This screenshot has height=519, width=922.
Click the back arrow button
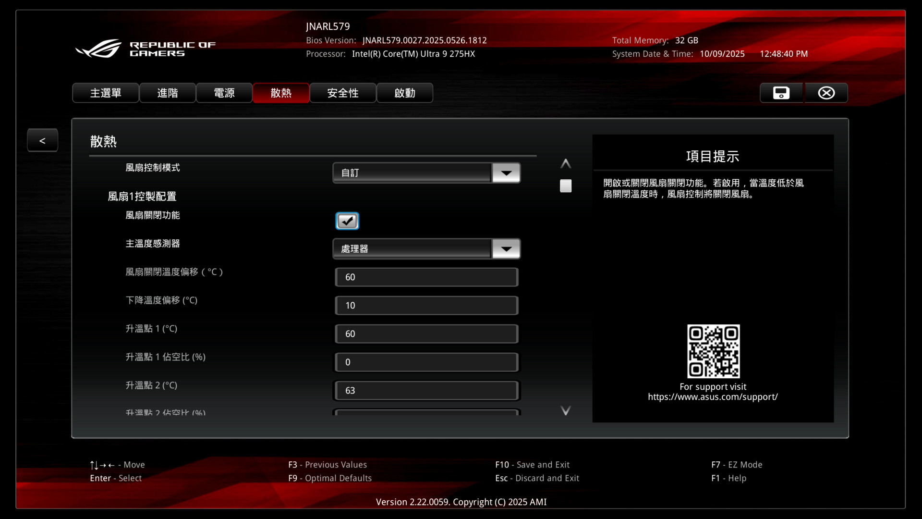[x=42, y=140]
